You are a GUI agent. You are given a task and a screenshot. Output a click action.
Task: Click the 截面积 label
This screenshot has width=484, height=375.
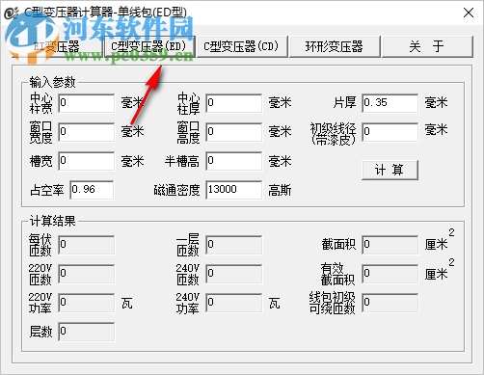pyautogui.click(x=338, y=245)
